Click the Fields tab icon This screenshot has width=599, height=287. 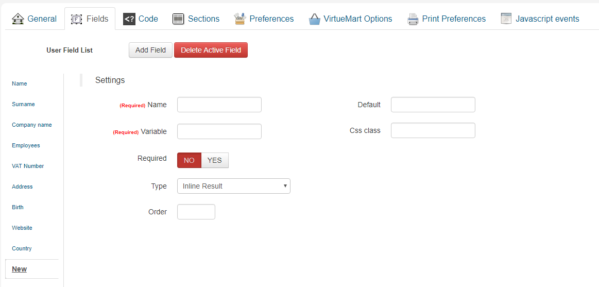[x=77, y=19]
